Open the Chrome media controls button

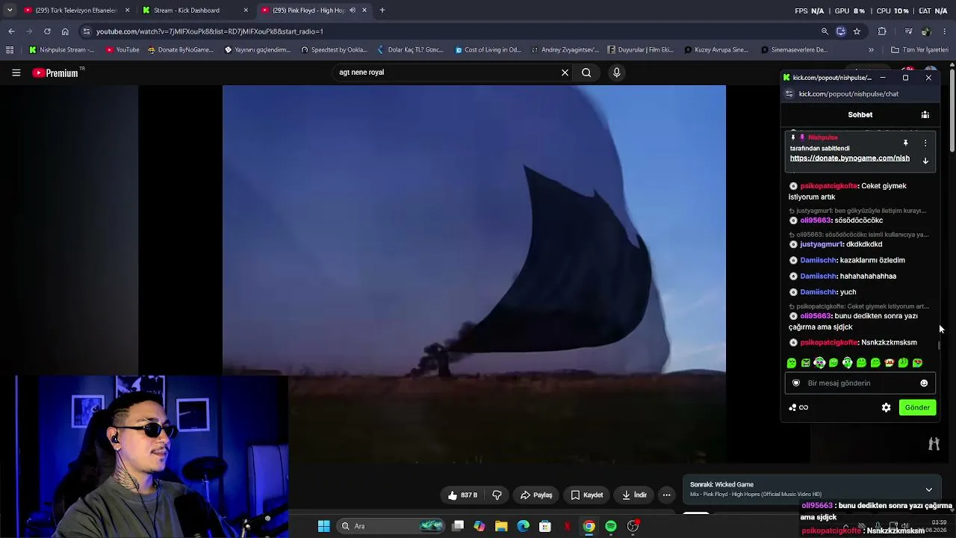click(908, 31)
